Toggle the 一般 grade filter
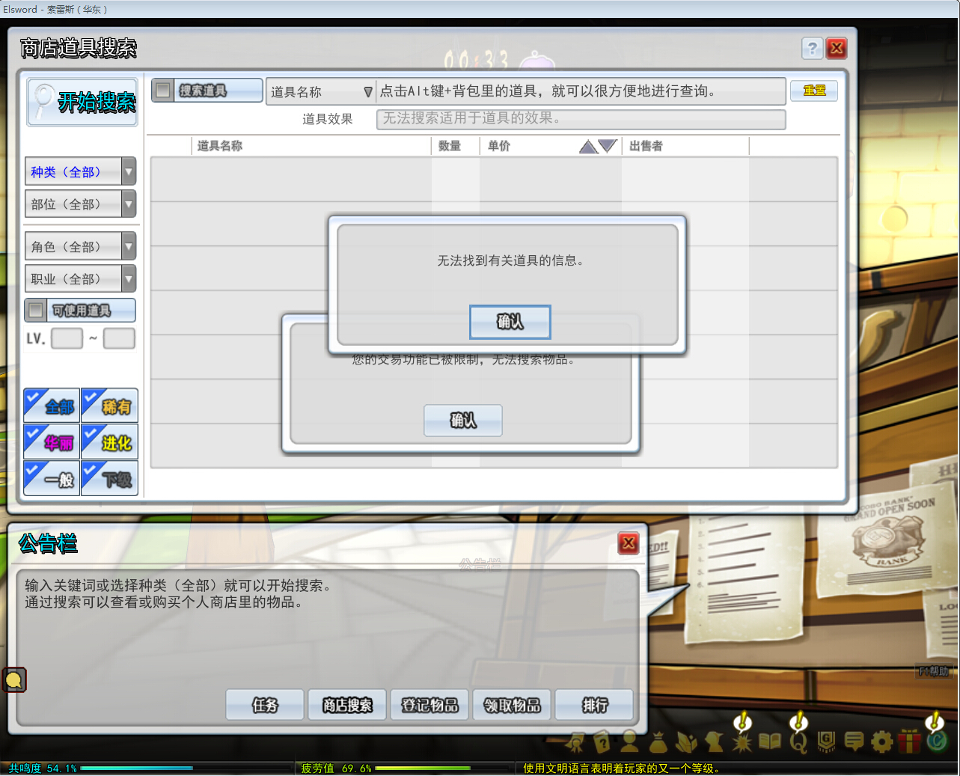960x776 pixels. [x=52, y=478]
